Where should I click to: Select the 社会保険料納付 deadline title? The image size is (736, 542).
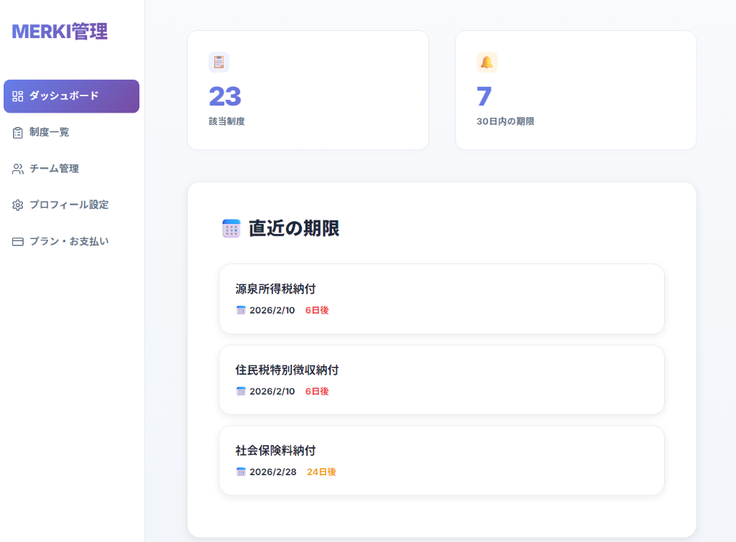tap(275, 451)
